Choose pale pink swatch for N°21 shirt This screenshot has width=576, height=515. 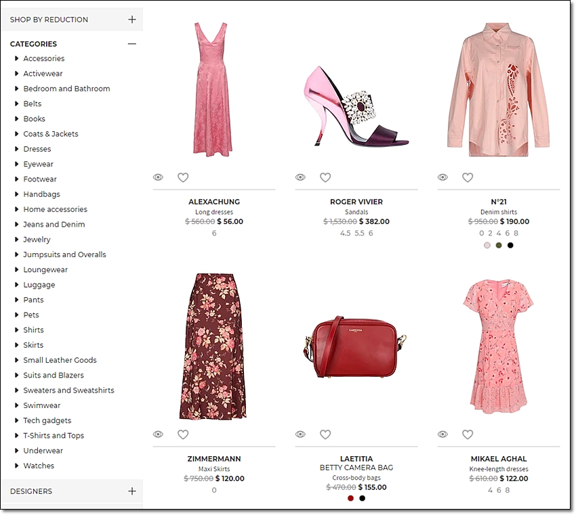pyautogui.click(x=487, y=245)
